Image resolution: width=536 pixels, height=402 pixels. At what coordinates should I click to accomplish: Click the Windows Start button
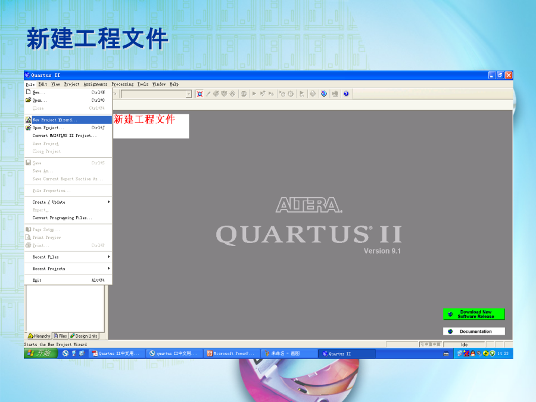(40, 353)
